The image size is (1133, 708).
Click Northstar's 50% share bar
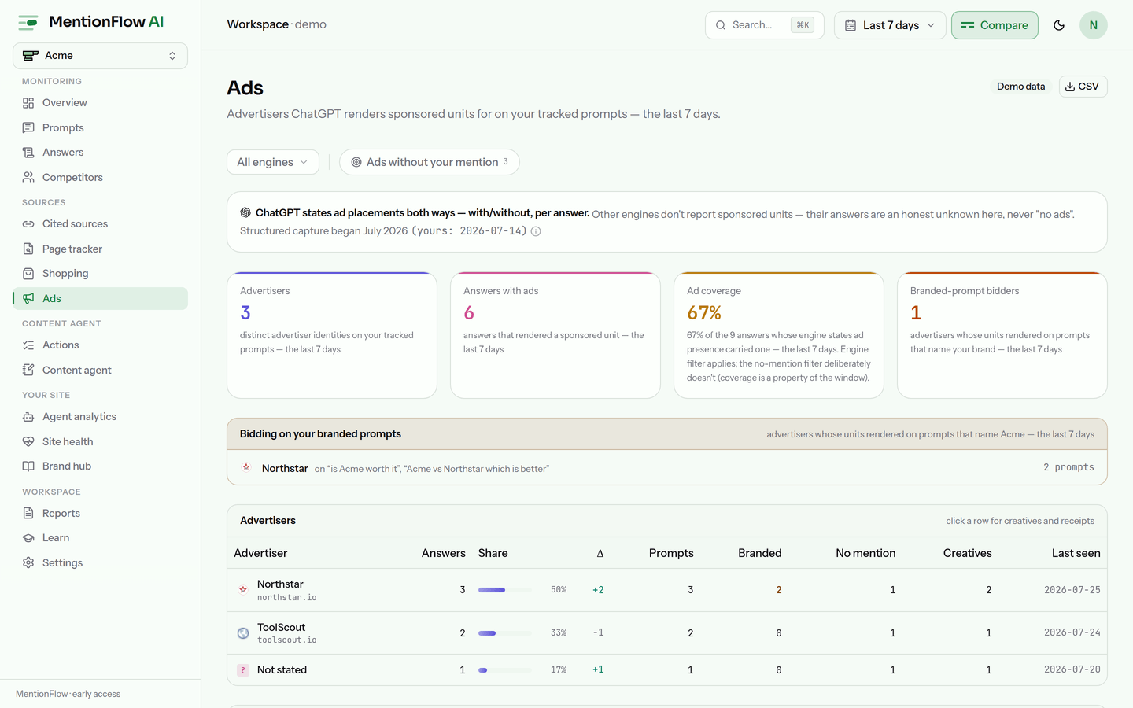point(504,590)
